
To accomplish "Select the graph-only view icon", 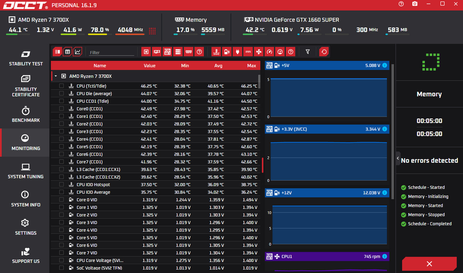I will coord(78,52).
